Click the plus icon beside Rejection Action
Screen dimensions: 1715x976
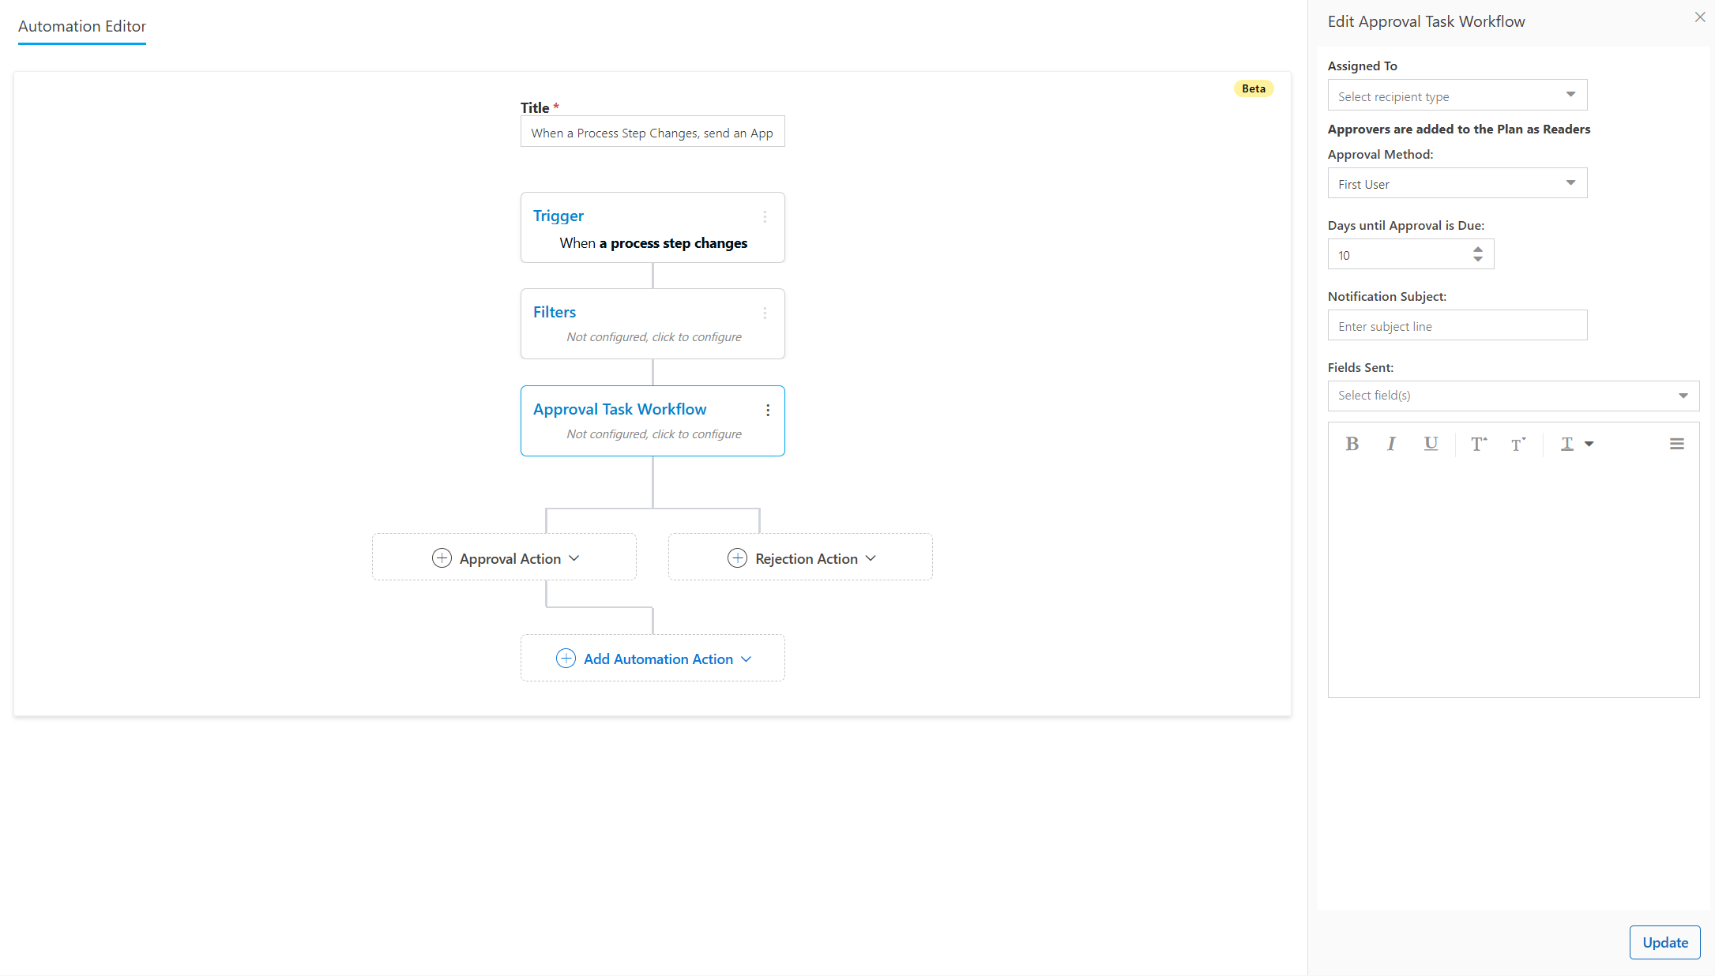pos(737,558)
